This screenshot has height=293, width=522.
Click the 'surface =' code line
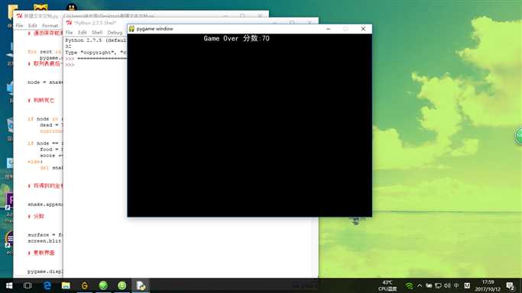coord(45,235)
